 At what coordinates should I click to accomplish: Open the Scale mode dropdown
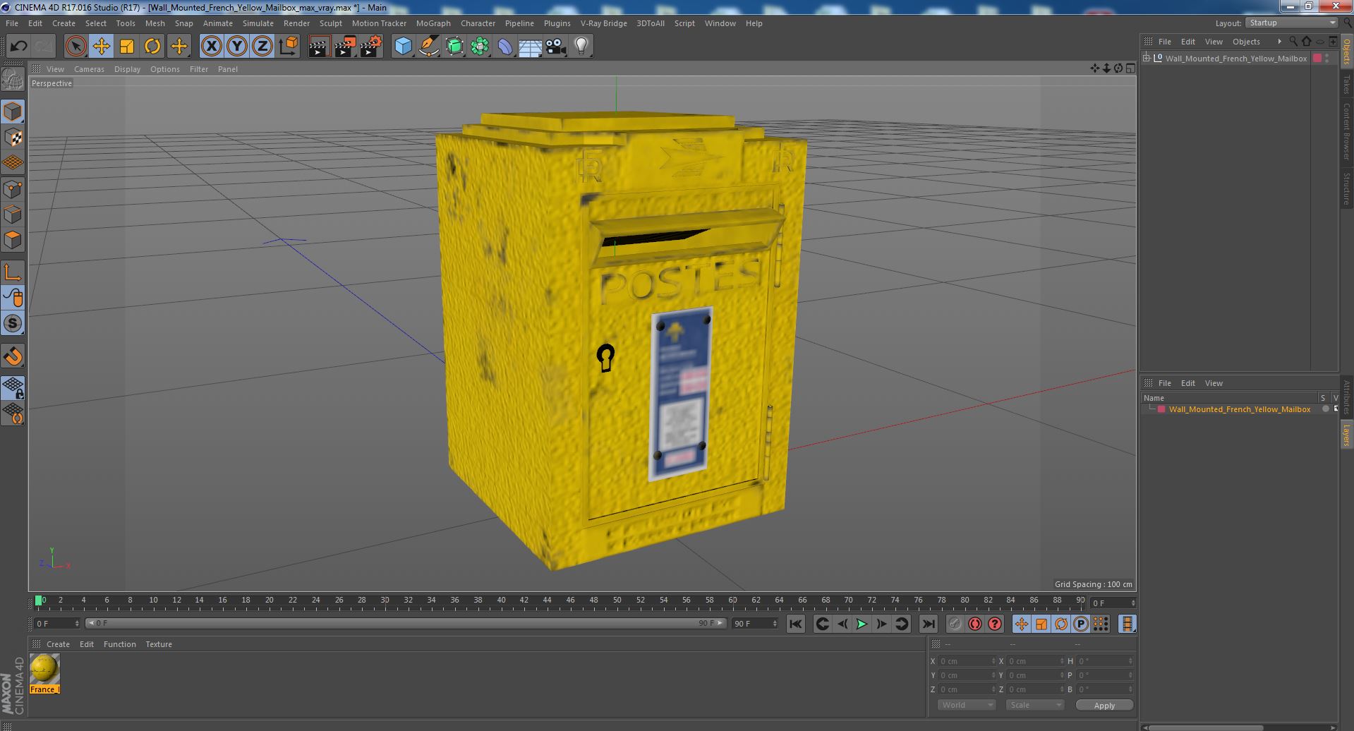coord(1034,705)
